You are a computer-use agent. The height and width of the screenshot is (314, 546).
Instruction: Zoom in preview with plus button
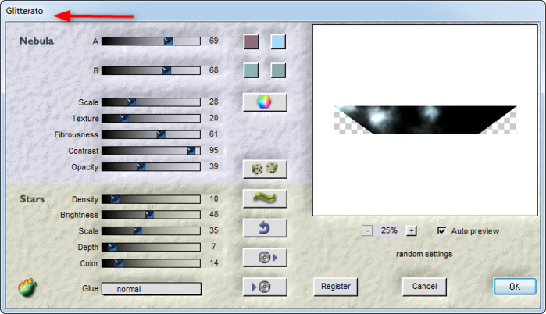tap(411, 230)
